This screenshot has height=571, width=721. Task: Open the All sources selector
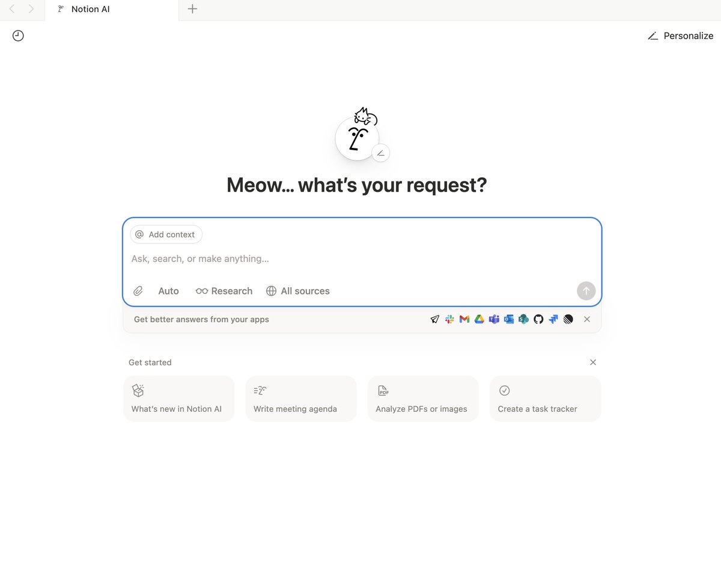[x=298, y=291]
